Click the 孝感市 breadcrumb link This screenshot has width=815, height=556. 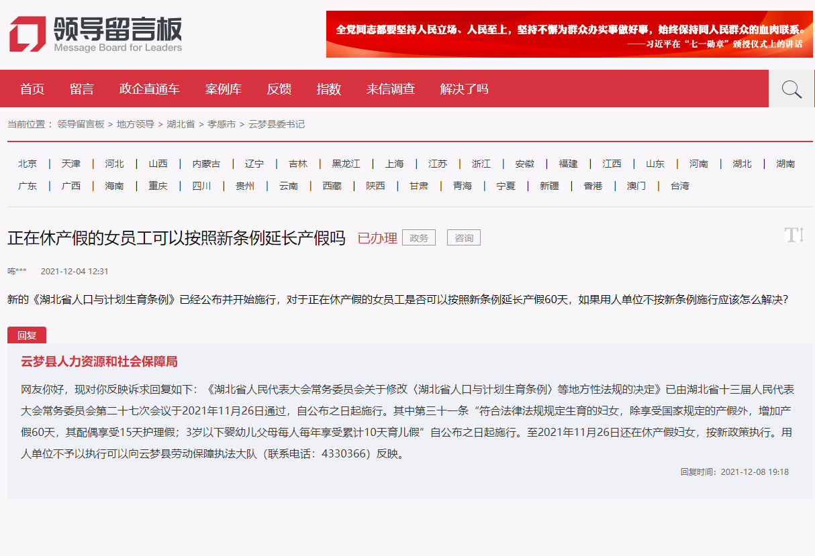(222, 124)
